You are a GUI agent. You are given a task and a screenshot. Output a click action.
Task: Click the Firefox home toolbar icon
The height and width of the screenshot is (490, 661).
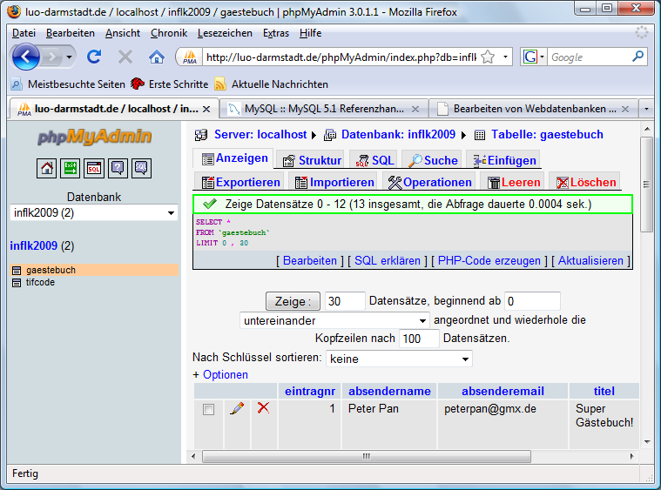point(157,57)
